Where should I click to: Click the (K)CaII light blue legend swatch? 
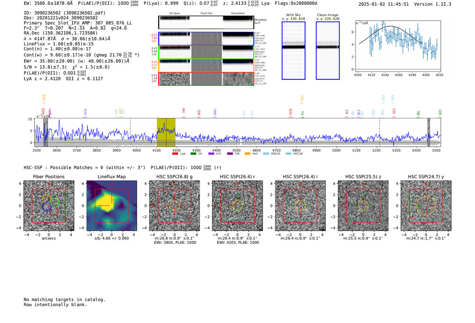coord(266,154)
